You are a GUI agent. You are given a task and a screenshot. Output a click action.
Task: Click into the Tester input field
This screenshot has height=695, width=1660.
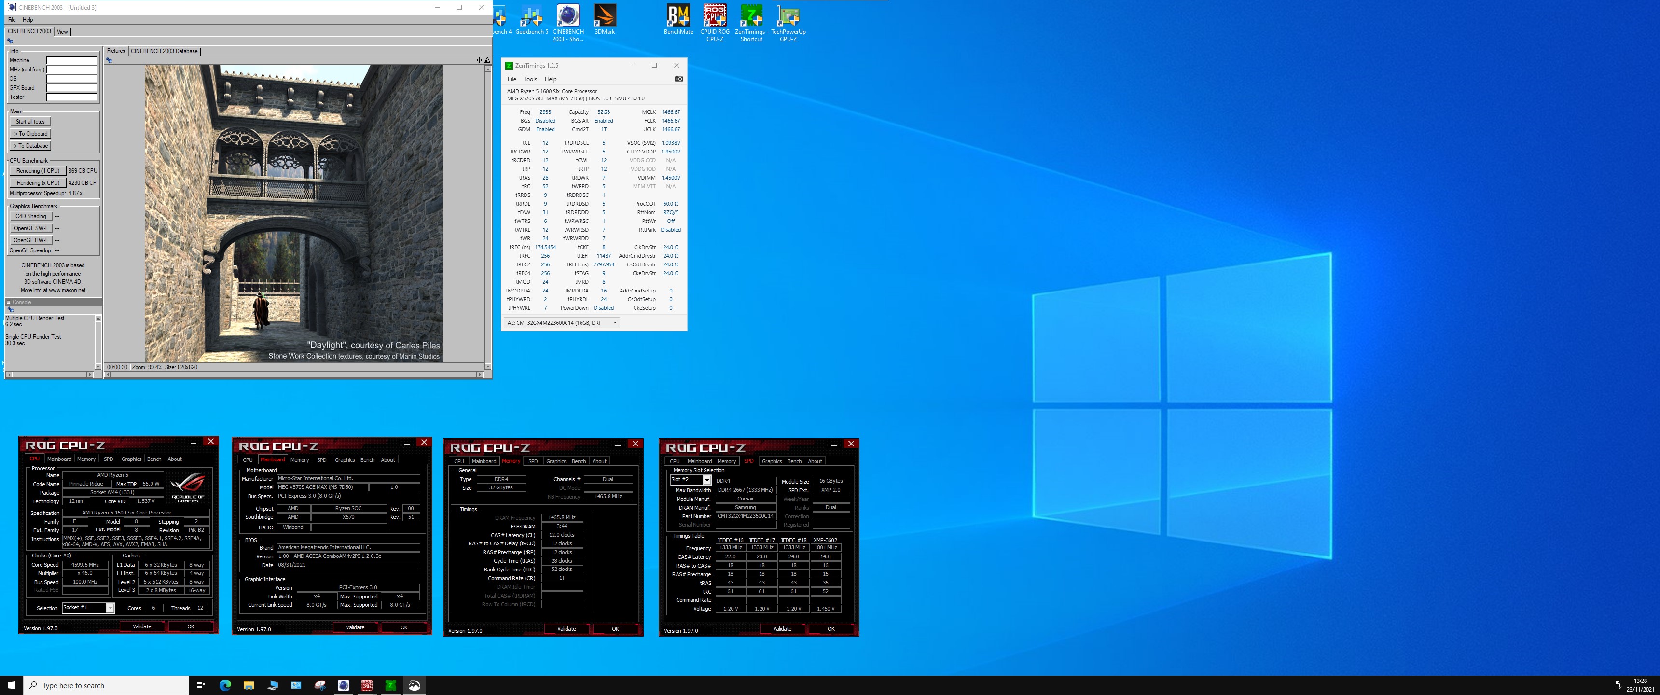(x=71, y=97)
